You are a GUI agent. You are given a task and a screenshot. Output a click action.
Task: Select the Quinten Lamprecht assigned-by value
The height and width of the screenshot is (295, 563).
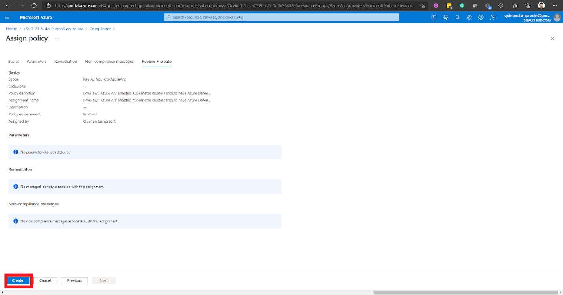click(100, 121)
